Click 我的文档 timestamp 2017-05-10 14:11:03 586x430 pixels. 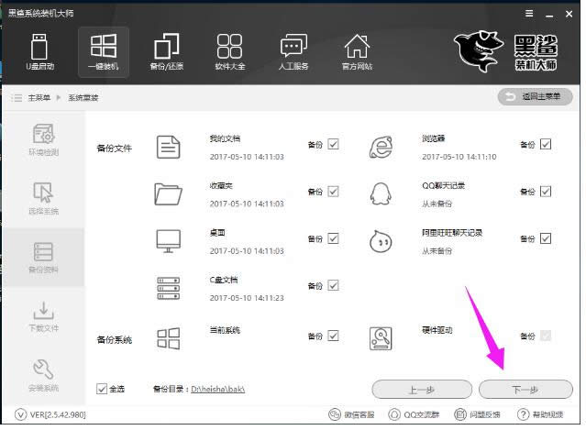(x=247, y=157)
